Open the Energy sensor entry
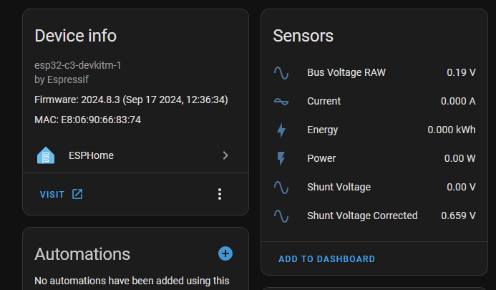This screenshot has height=290, width=496. click(x=323, y=130)
